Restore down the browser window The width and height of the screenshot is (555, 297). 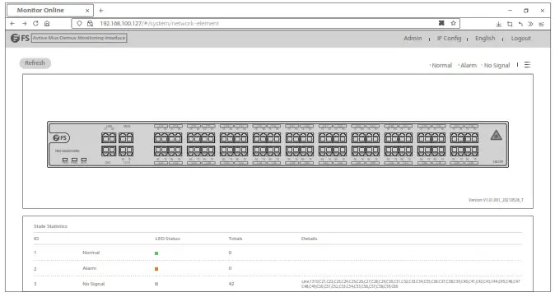(526, 11)
